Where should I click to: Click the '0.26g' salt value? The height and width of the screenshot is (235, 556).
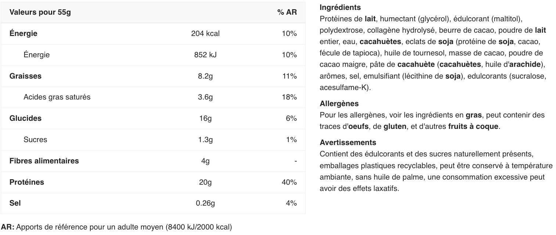point(205,203)
